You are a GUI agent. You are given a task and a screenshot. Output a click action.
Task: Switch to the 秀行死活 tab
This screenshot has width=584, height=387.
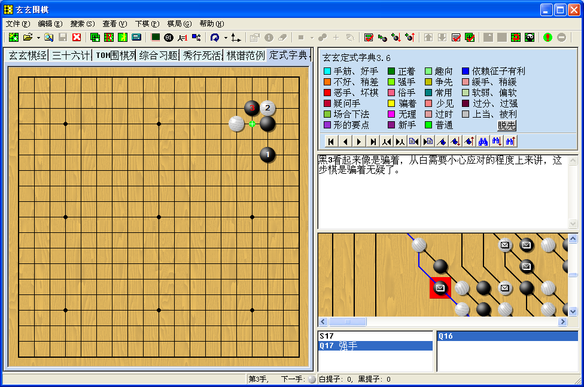202,56
